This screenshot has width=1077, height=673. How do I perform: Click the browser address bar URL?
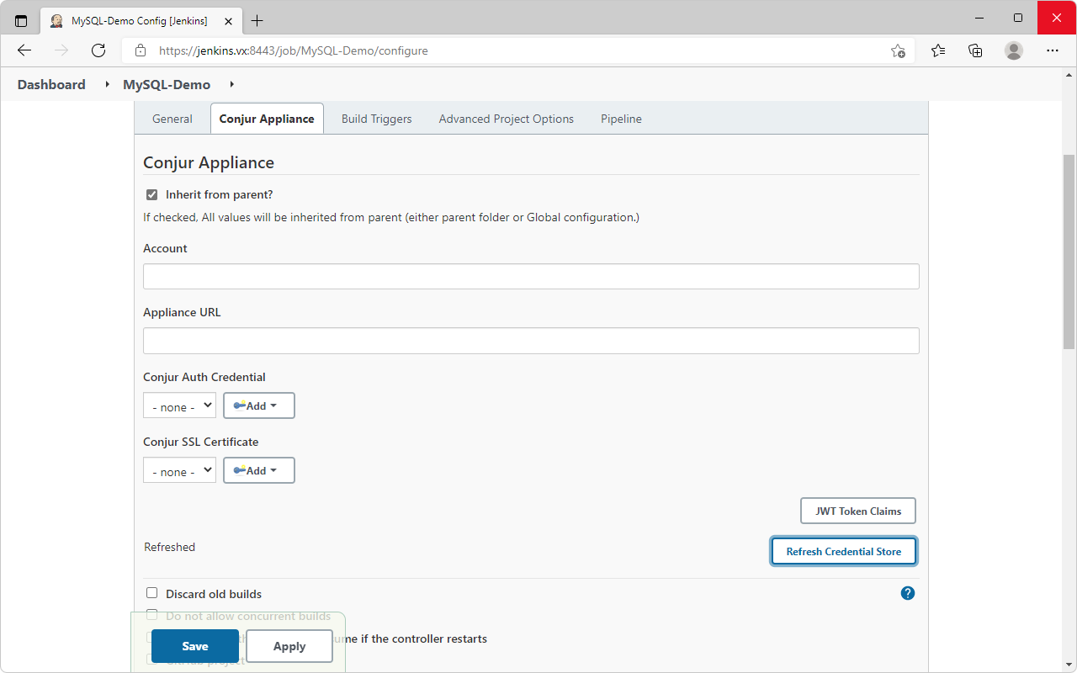click(294, 50)
